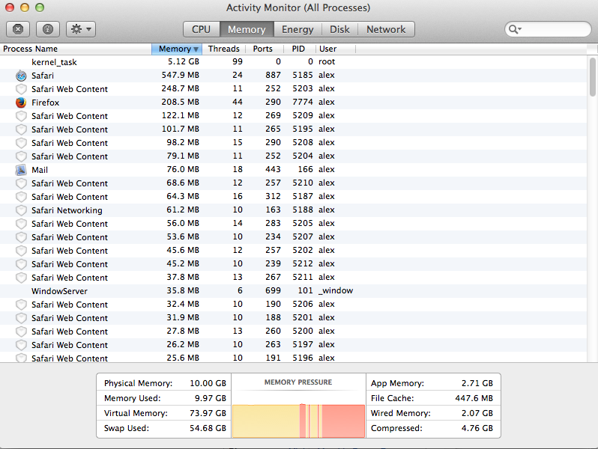Click the vertical scrollbar thumb

pos(592,76)
